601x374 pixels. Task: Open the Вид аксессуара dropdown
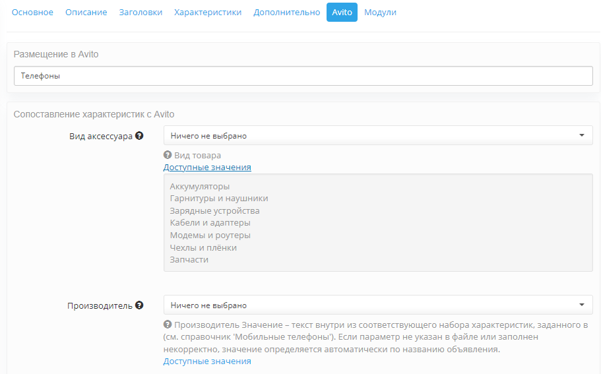pyautogui.click(x=378, y=135)
